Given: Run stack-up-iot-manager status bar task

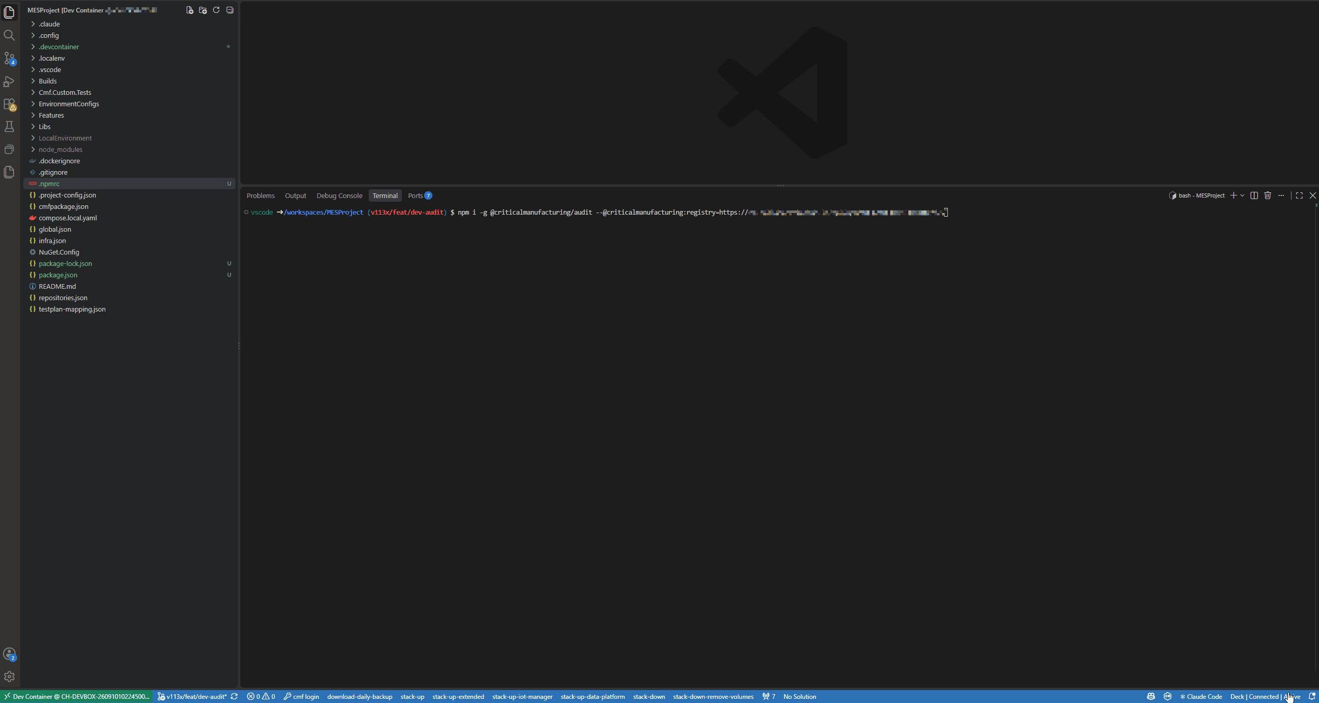Looking at the screenshot, I should pyautogui.click(x=522, y=696).
